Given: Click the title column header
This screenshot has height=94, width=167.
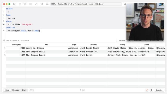Looking at the screenshot, I should 47,45.
